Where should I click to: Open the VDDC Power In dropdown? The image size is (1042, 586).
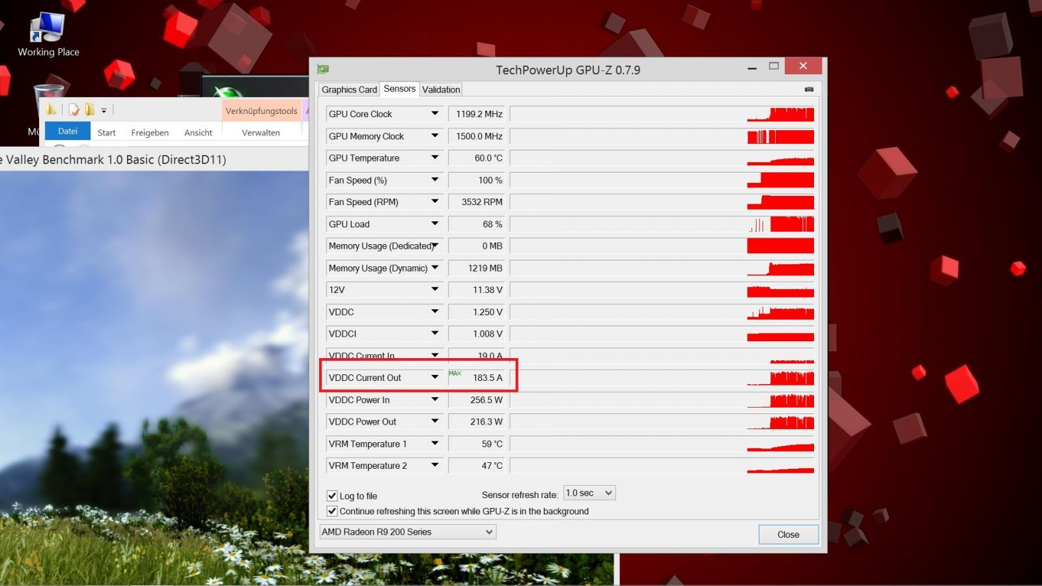[x=435, y=400]
